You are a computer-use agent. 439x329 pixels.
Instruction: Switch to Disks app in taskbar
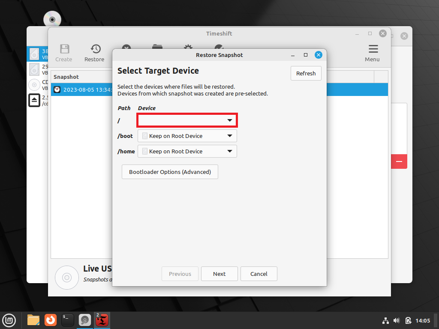(84, 320)
